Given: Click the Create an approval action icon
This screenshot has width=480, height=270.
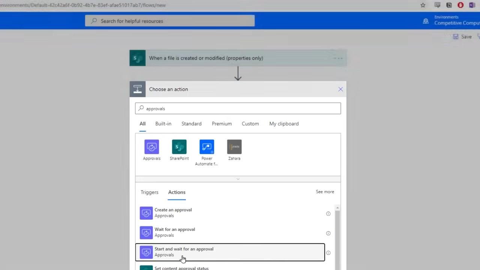Looking at the screenshot, I should click(146, 213).
